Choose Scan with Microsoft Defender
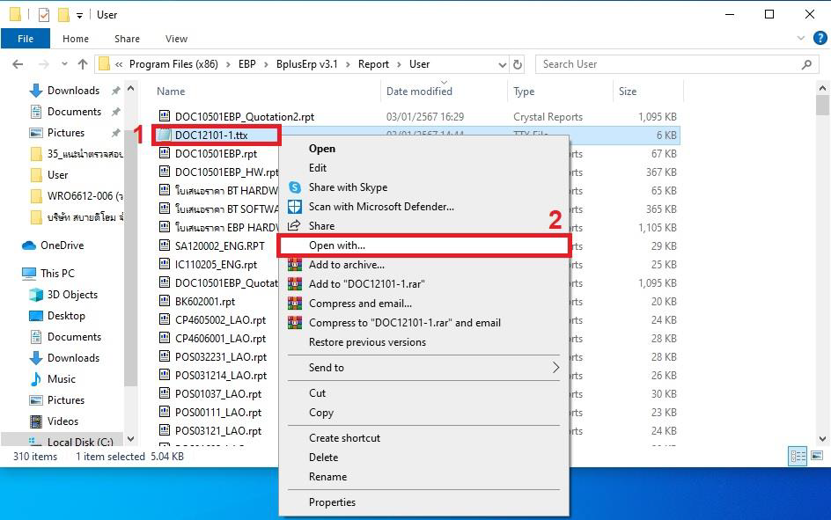 pyautogui.click(x=380, y=207)
